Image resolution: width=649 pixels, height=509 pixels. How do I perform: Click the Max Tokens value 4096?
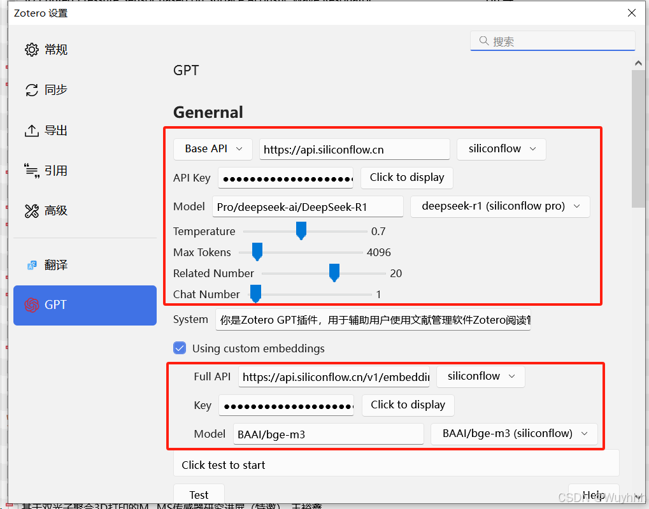point(379,252)
